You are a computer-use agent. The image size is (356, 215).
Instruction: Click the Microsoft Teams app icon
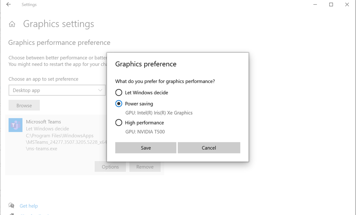pyautogui.click(x=15, y=125)
